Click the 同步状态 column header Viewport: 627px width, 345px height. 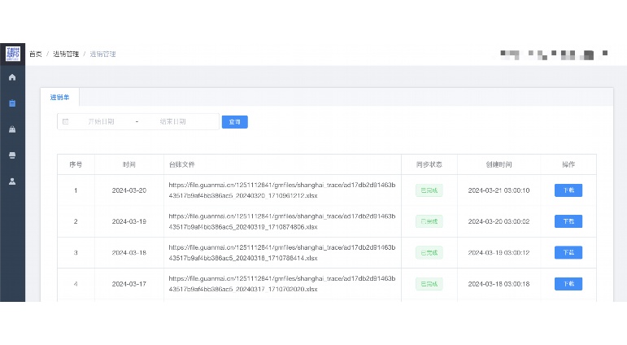[x=429, y=164]
